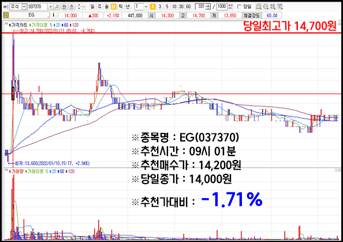Open the interval value dropdown arrow
This screenshot has height=242, width=343.
pyautogui.click(x=146, y=7)
